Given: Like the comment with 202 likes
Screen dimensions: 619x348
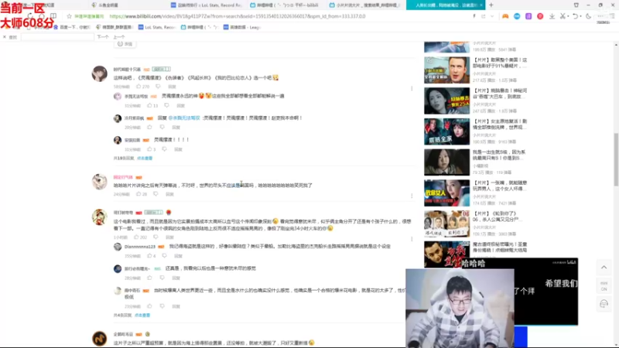Looking at the screenshot, I should pos(136,237).
